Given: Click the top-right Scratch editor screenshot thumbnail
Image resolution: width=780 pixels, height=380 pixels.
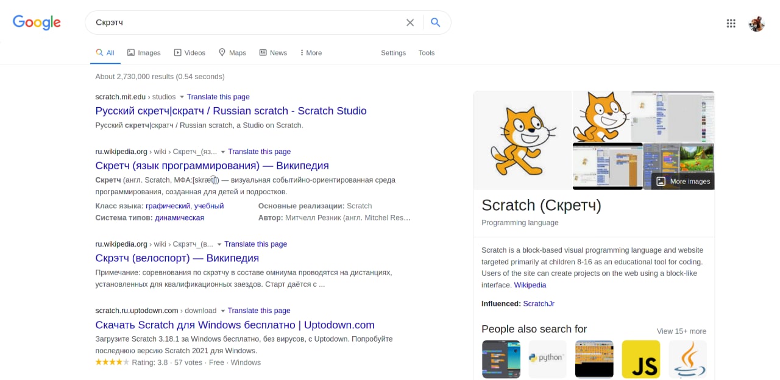Looking at the screenshot, I should (x=672, y=116).
